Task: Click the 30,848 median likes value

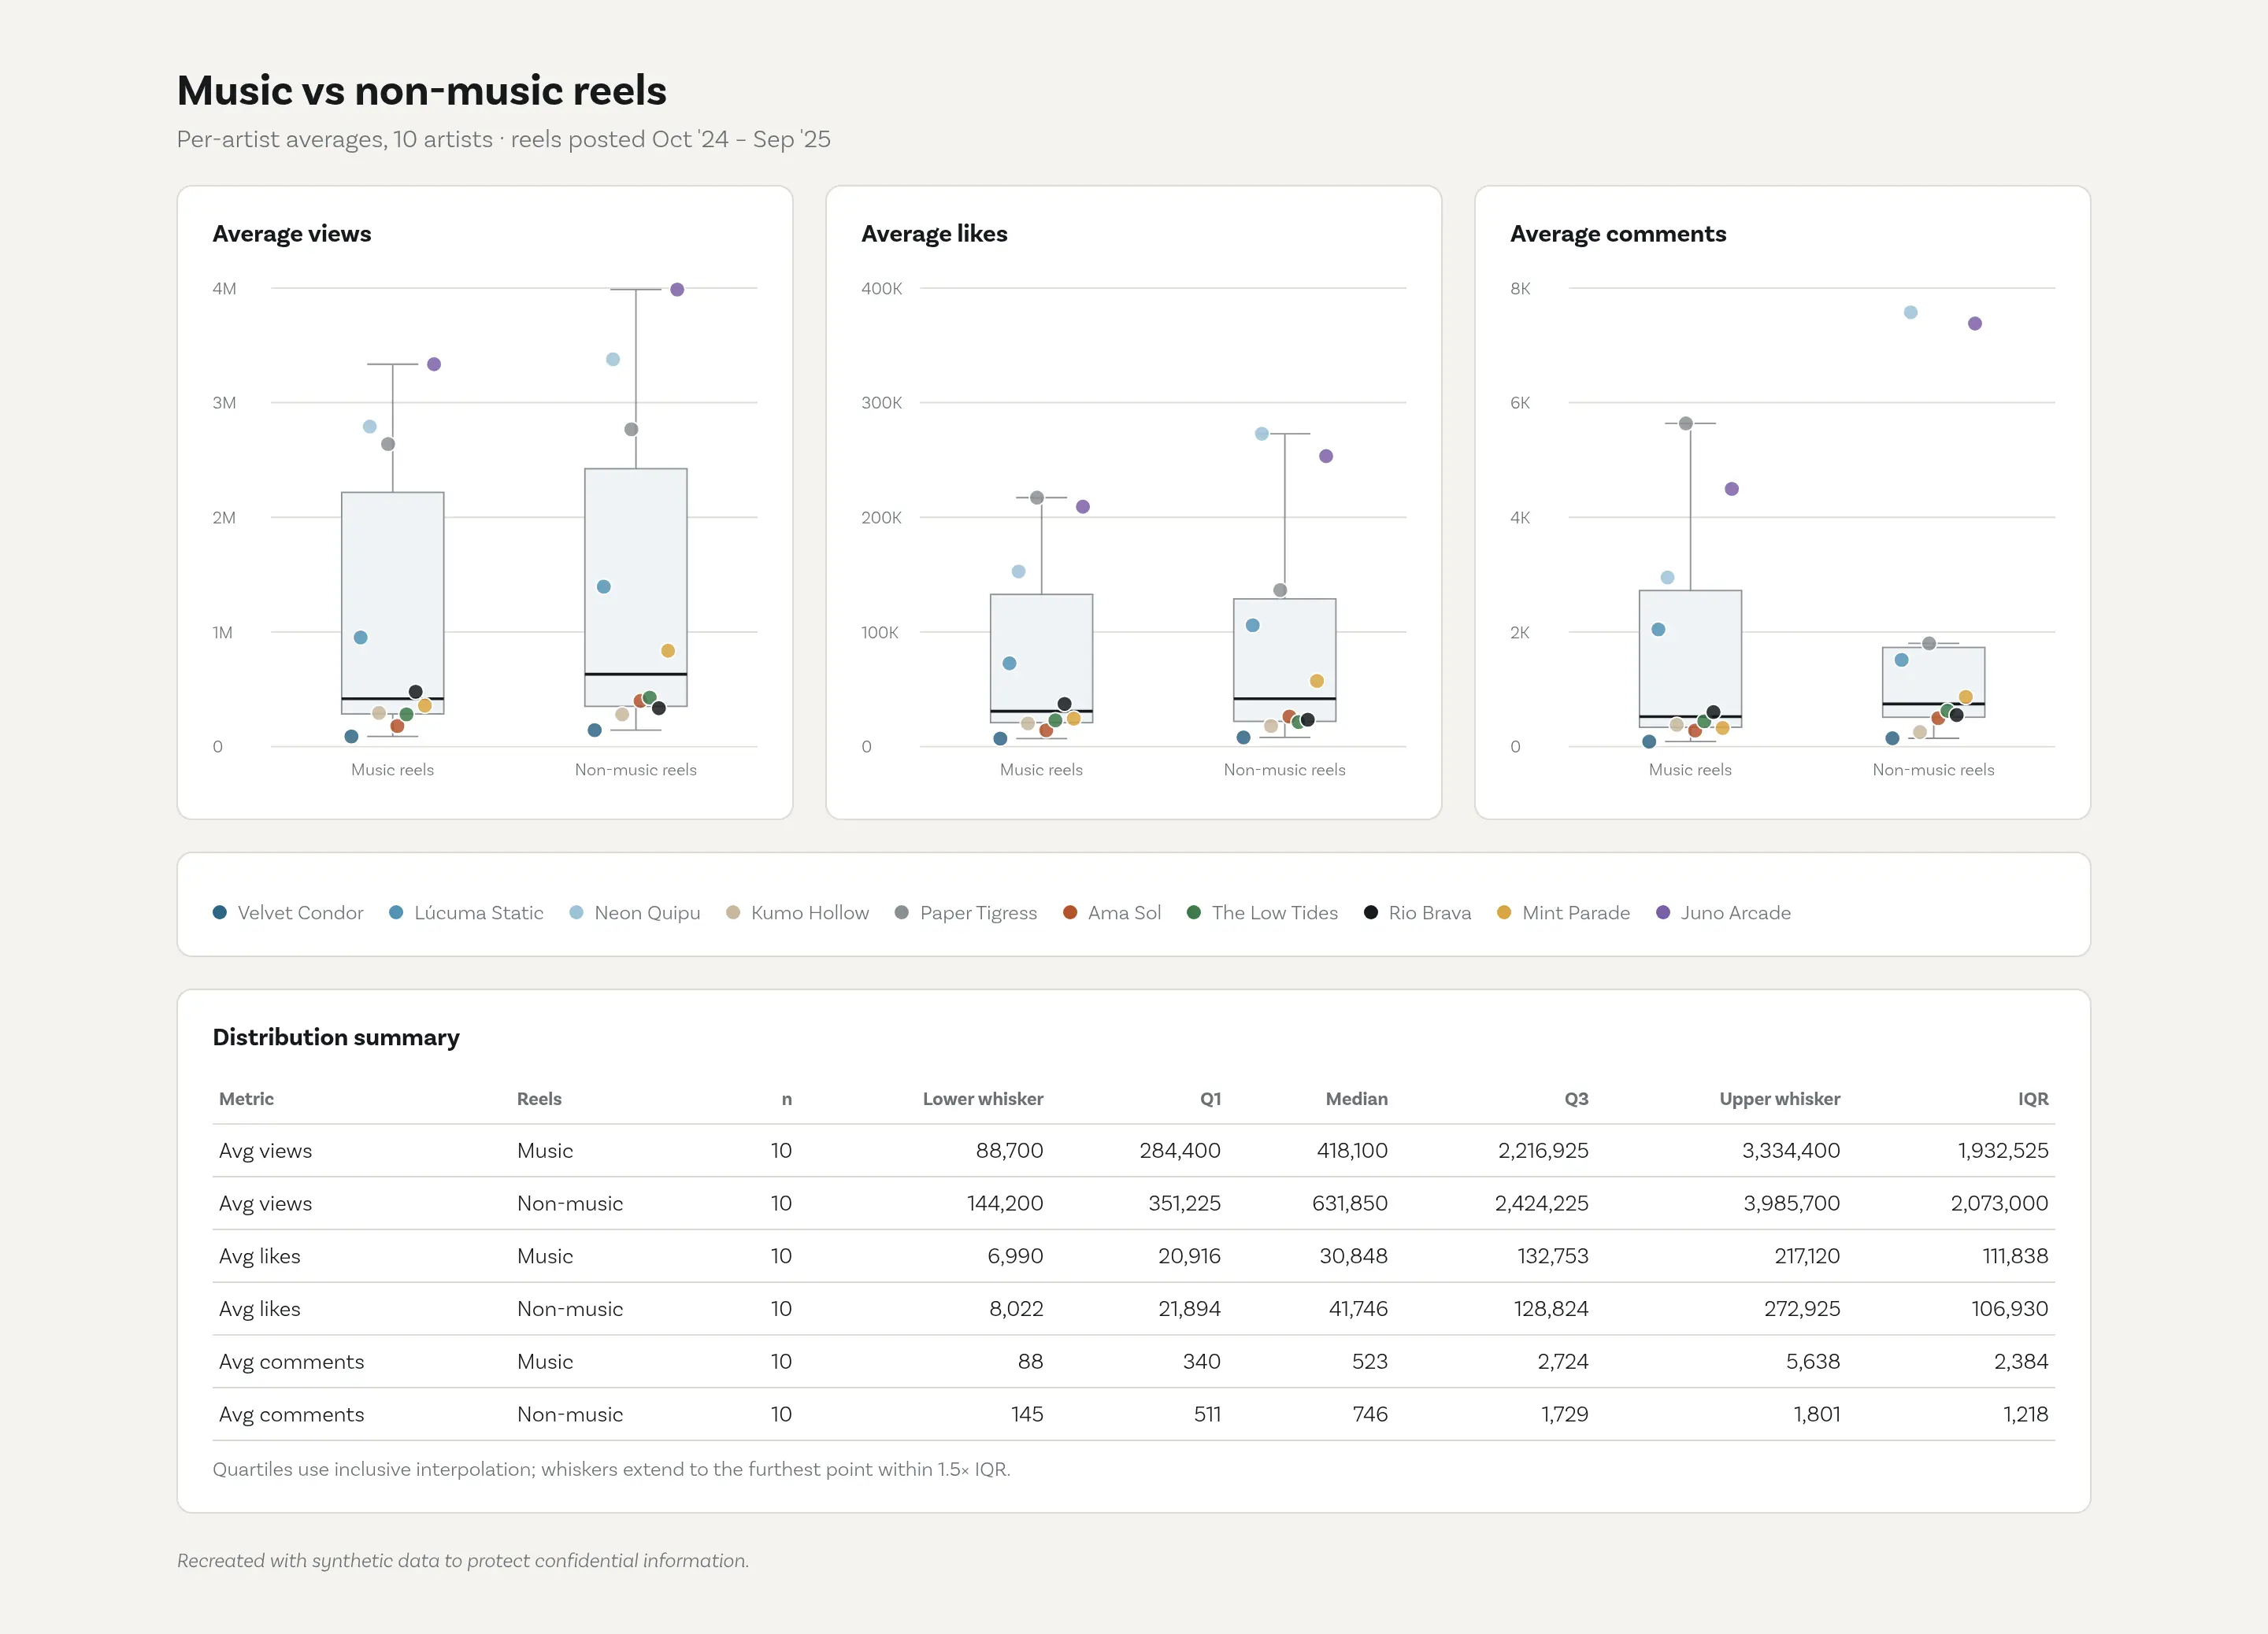Action: click(1354, 1256)
